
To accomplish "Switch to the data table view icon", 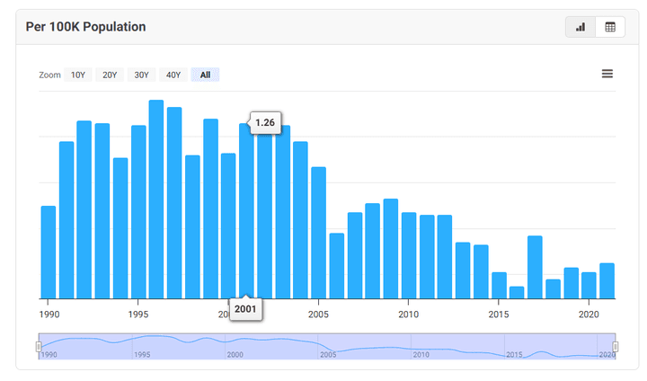I will coord(610,27).
